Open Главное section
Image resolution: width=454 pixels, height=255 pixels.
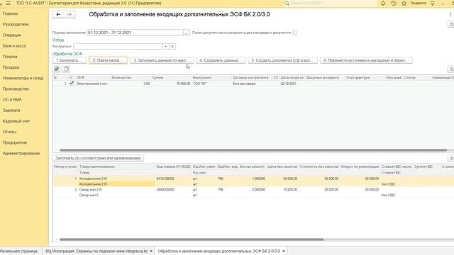[10, 13]
